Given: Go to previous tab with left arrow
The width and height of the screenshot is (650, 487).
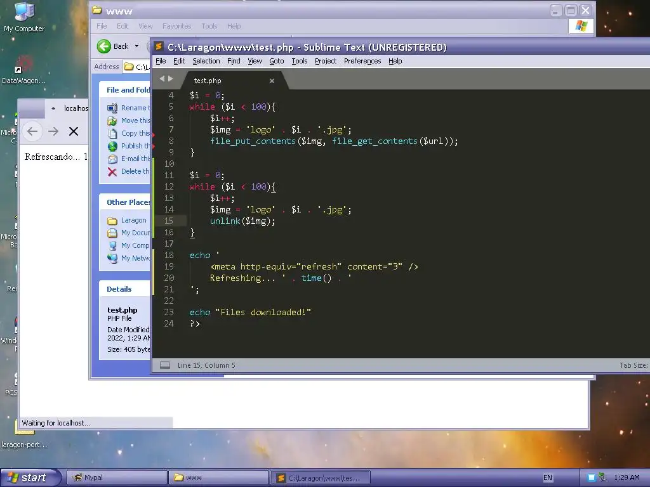Looking at the screenshot, I should click(x=162, y=79).
